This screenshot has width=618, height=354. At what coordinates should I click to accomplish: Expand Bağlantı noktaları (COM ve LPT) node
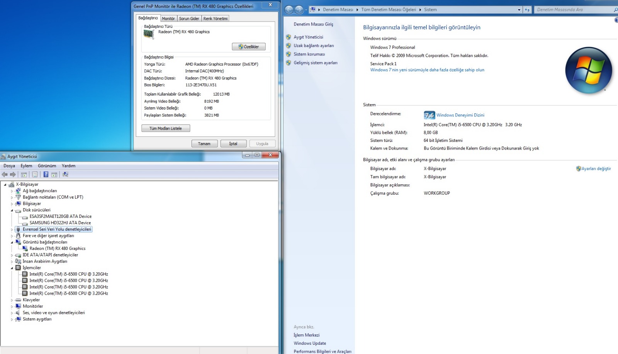pyautogui.click(x=12, y=197)
